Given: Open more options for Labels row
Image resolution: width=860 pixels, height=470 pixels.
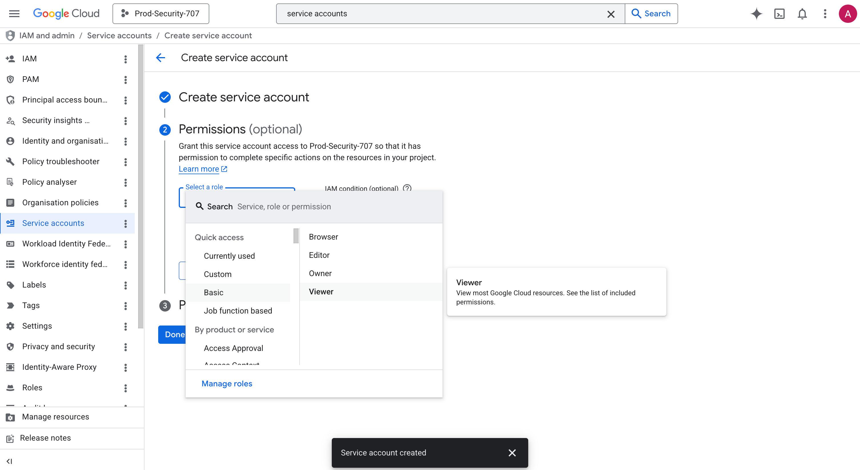Looking at the screenshot, I should click(126, 286).
